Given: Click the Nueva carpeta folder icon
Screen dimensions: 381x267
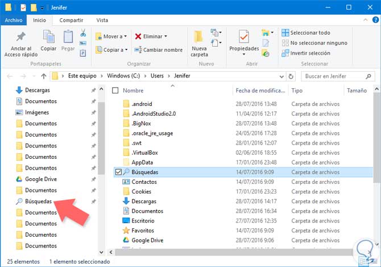Looking at the screenshot, I should (x=199, y=37).
